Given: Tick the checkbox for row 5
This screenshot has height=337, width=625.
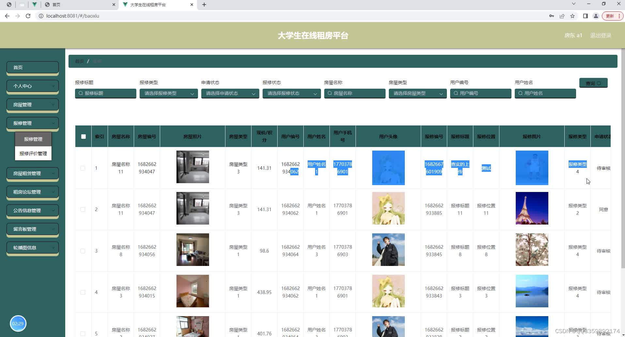Looking at the screenshot, I should [83, 334].
